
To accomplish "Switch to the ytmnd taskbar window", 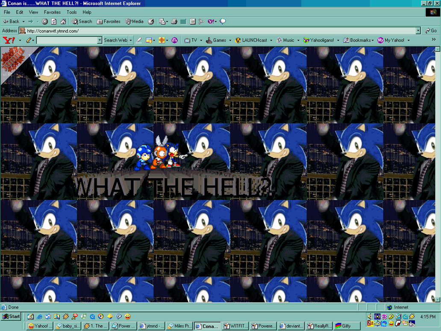I will pos(152,326).
